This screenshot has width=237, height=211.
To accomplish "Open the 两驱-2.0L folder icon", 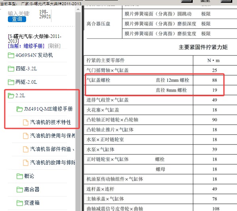I will click(11, 82).
